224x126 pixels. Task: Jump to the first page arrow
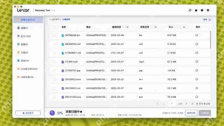158,104
